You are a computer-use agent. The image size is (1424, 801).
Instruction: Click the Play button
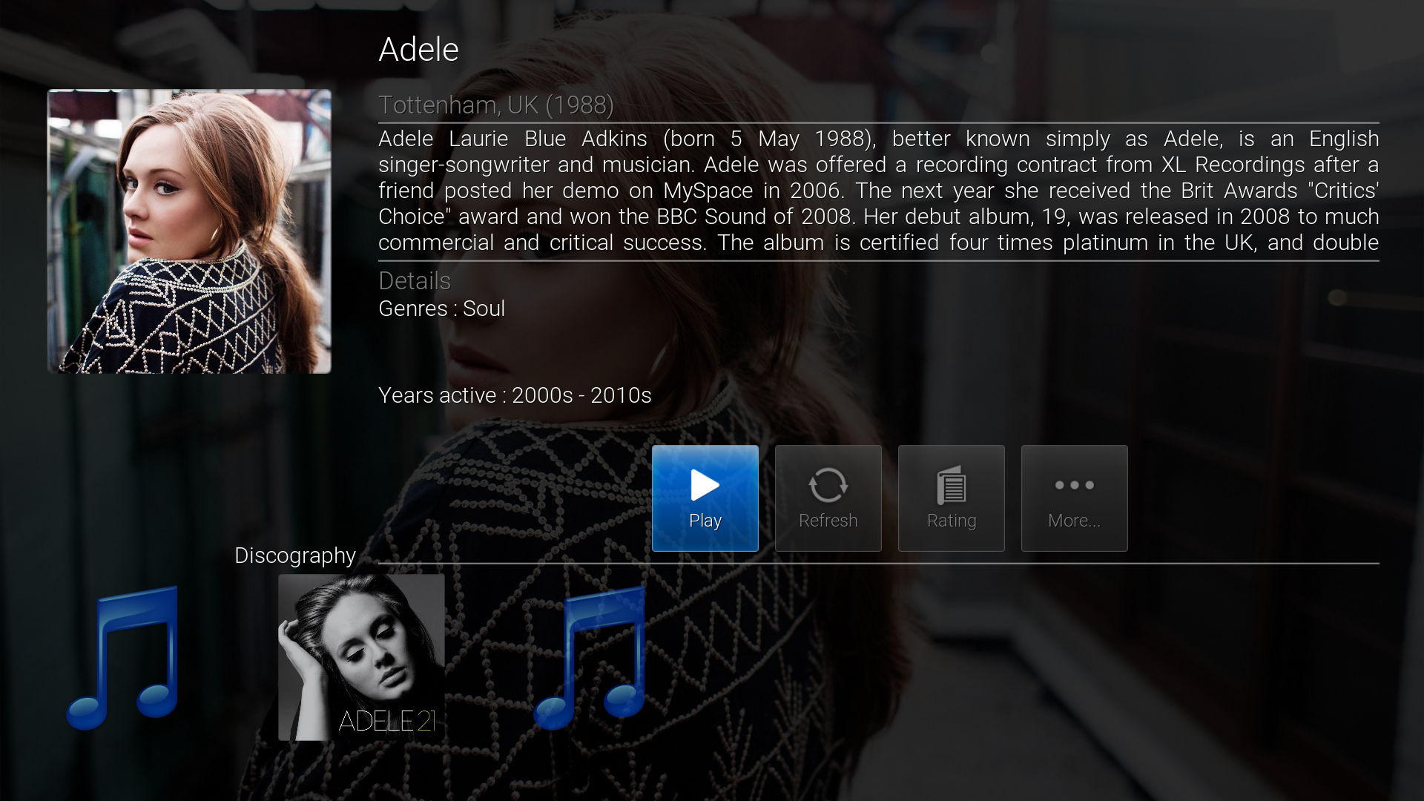(705, 498)
